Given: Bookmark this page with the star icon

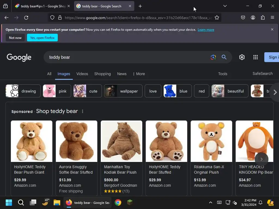Looking at the screenshot, I should (x=217, y=18).
